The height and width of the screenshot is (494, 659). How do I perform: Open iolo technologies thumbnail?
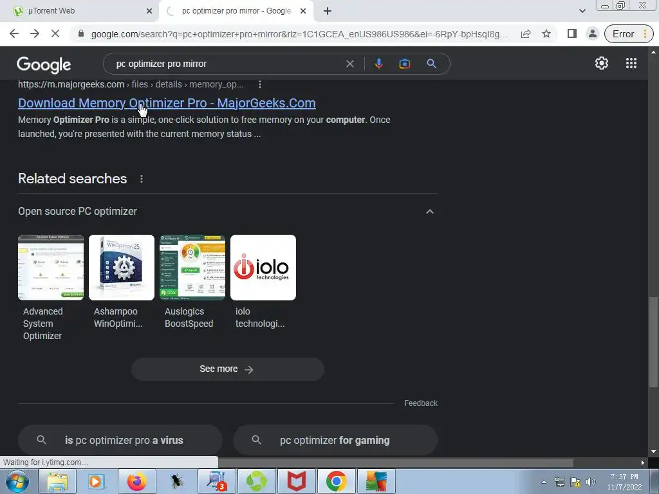point(263,268)
